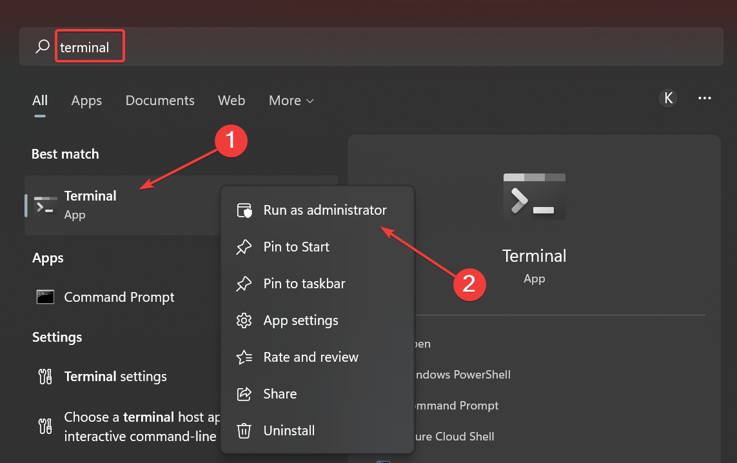Choose Pin to taskbar
The image size is (737, 463).
click(x=317, y=284)
